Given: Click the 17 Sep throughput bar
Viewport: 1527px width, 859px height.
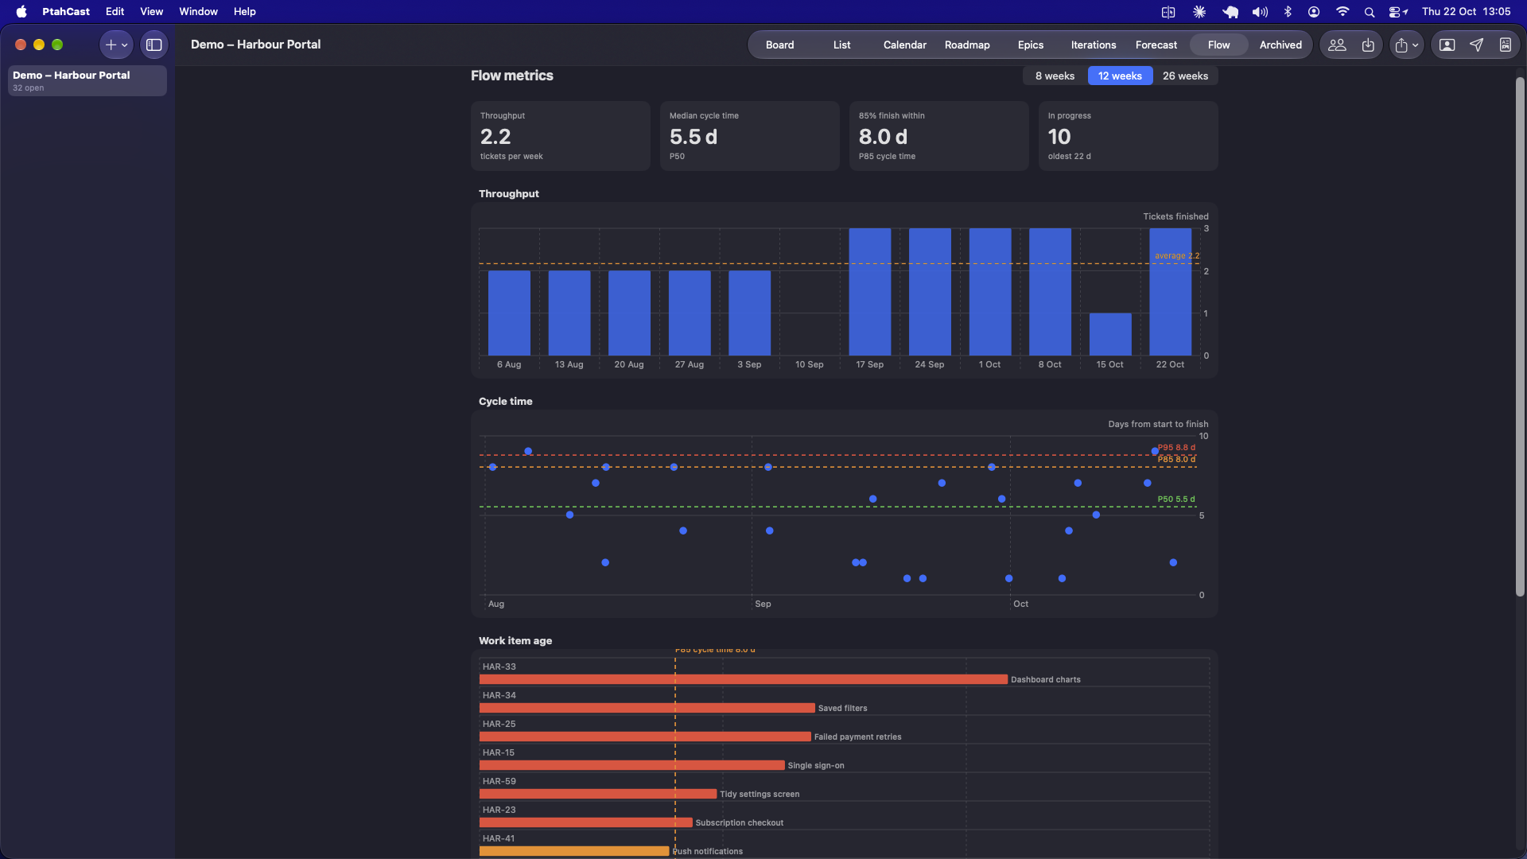Looking at the screenshot, I should [x=870, y=292].
